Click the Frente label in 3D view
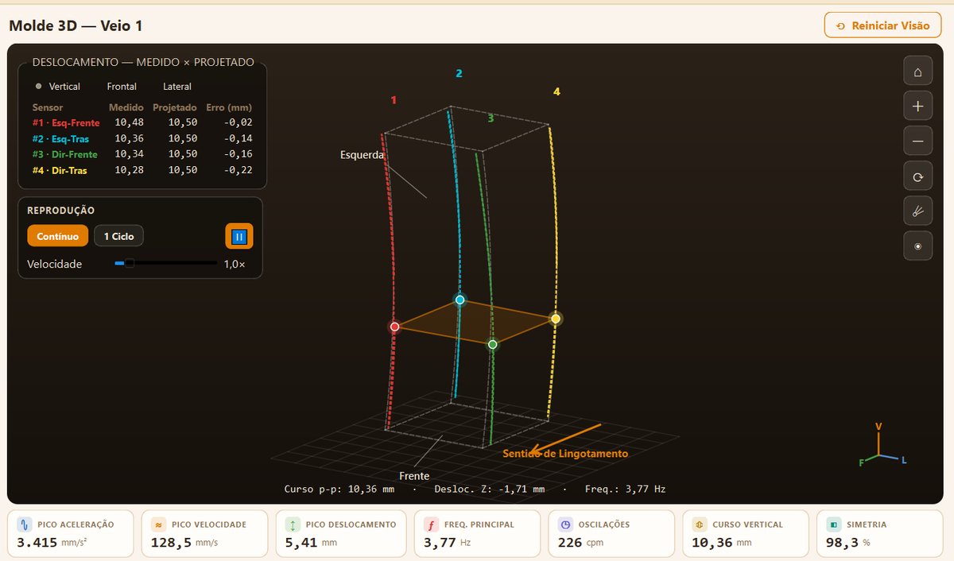Viewport: 954px width, 561px height. [414, 476]
